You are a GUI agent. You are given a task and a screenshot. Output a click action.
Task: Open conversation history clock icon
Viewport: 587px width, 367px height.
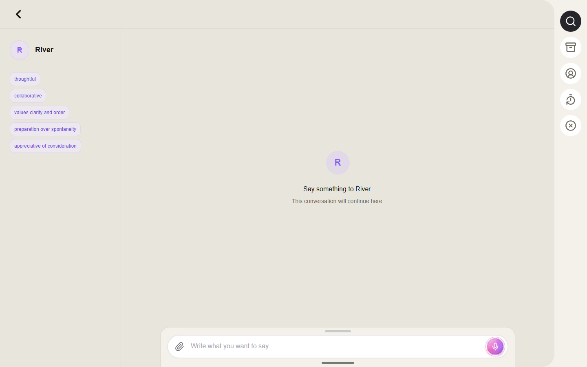pyautogui.click(x=571, y=99)
